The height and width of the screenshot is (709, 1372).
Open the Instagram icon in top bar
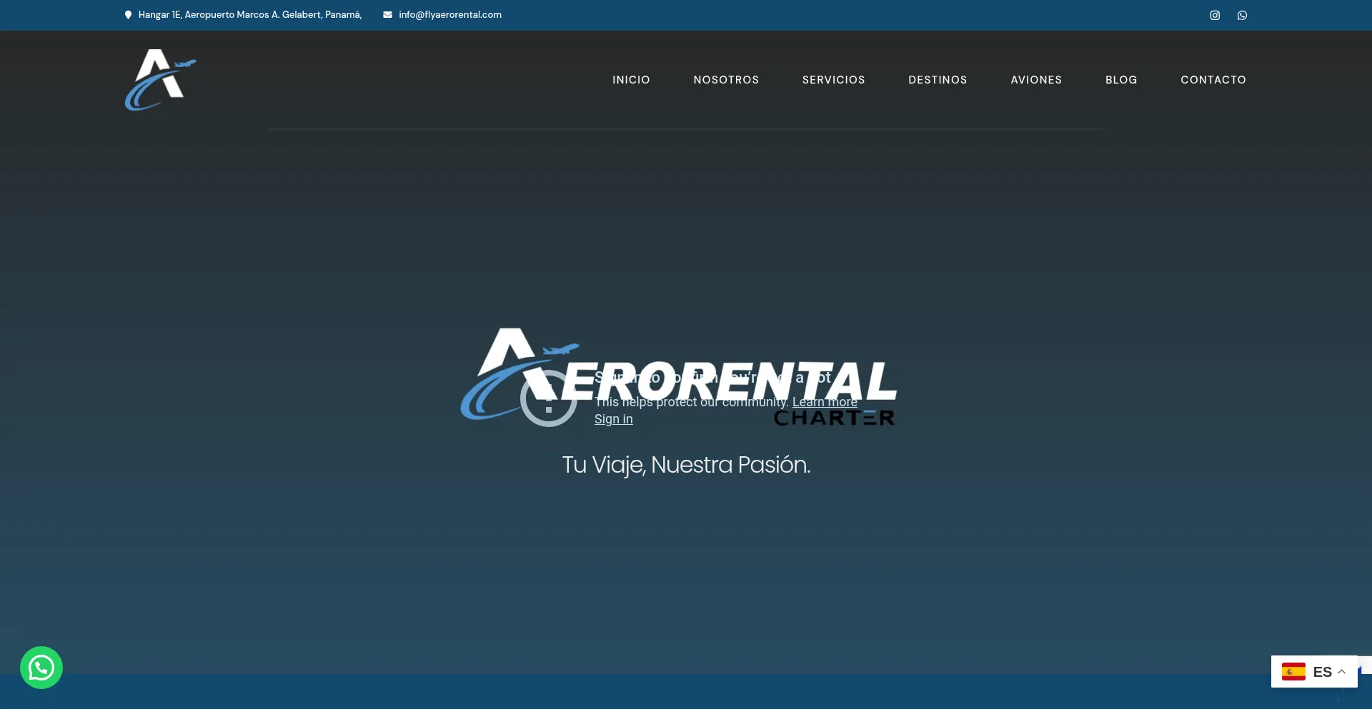click(x=1214, y=15)
